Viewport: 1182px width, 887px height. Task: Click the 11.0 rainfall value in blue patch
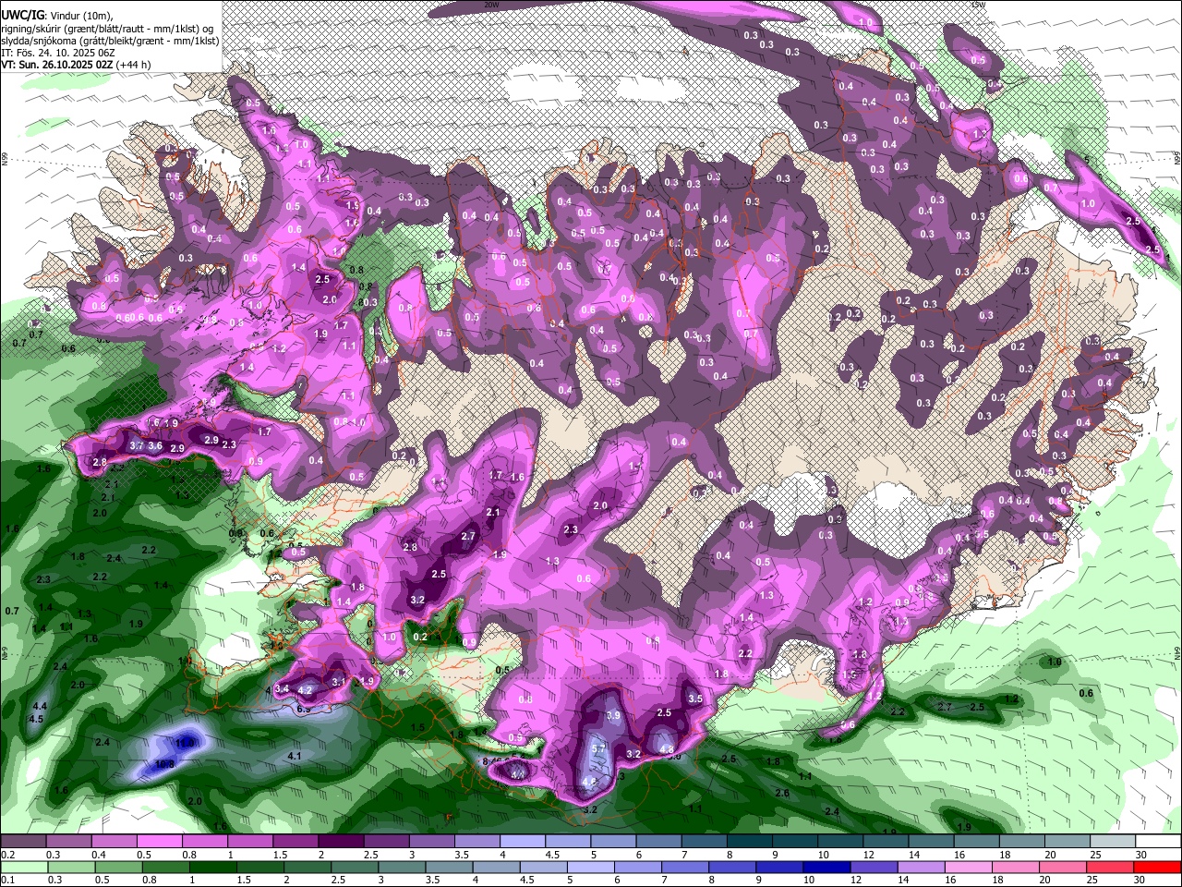pos(185,742)
